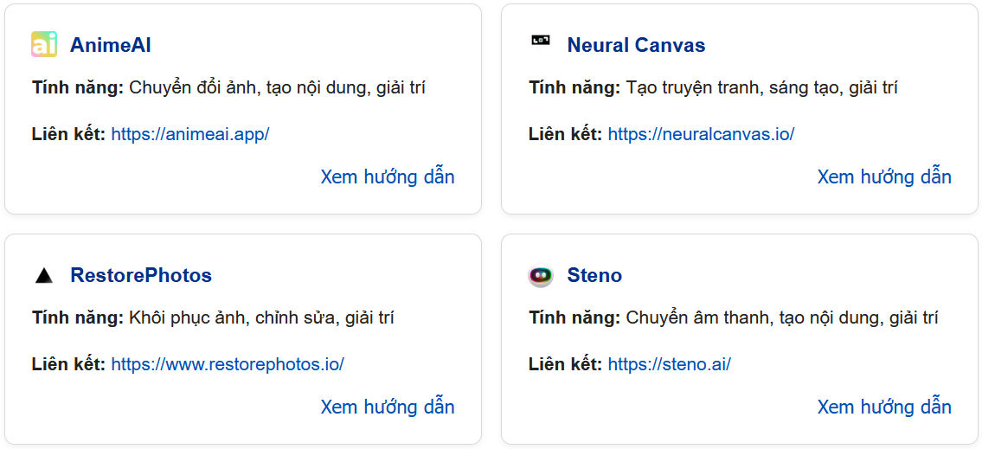Click the Neural Canvas logo icon

pos(541,40)
